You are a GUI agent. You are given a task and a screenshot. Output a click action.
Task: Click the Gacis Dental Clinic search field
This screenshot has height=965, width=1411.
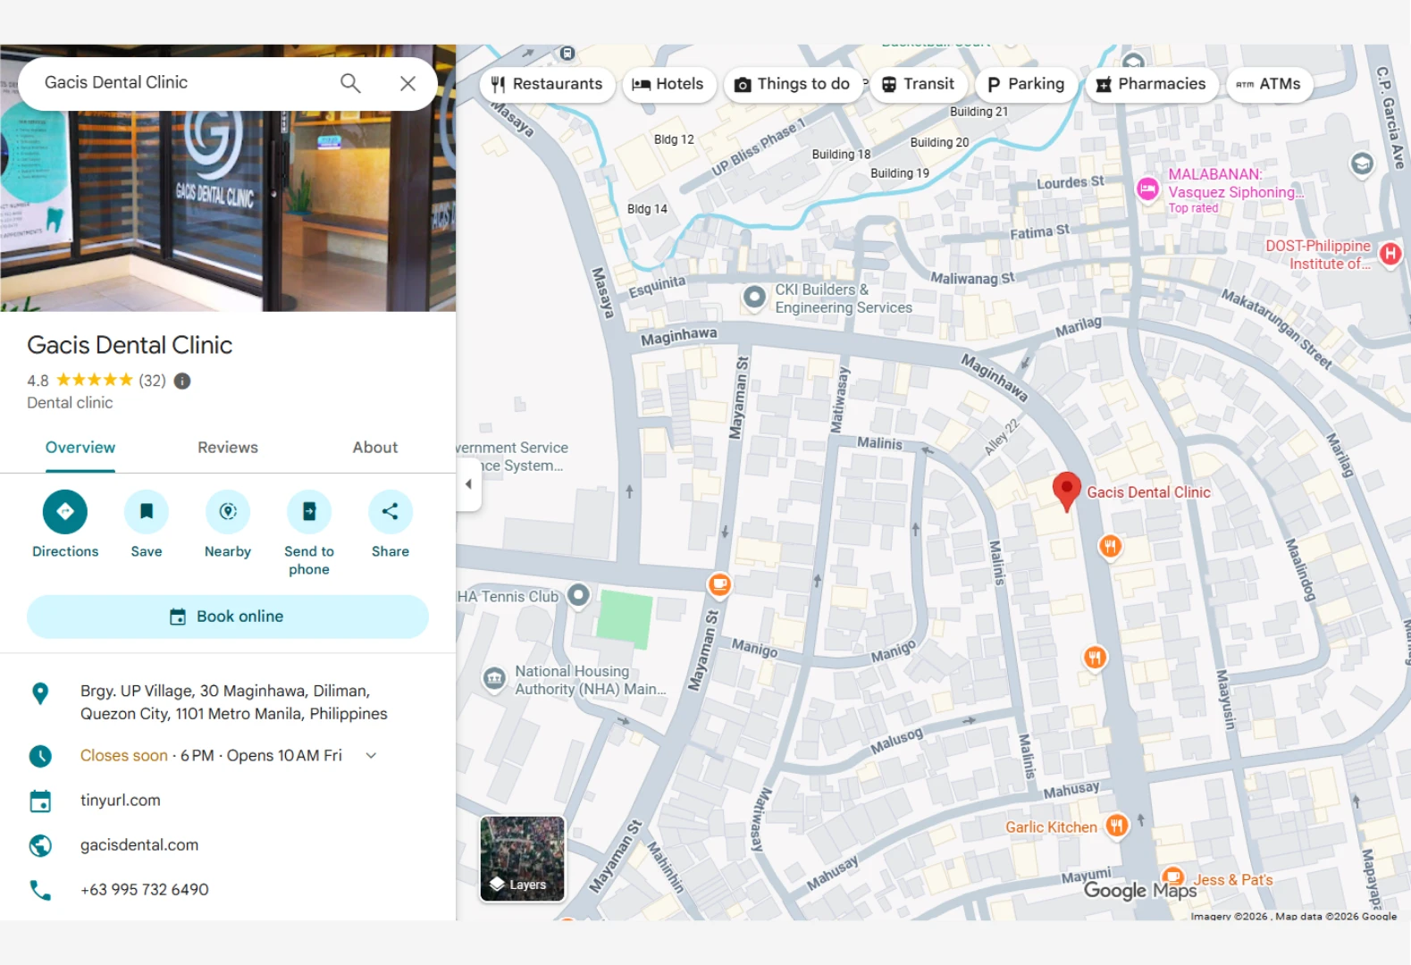pos(179,83)
